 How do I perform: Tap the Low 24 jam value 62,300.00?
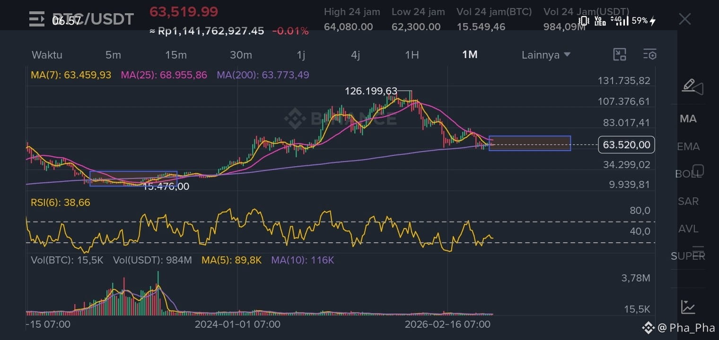[x=416, y=27]
